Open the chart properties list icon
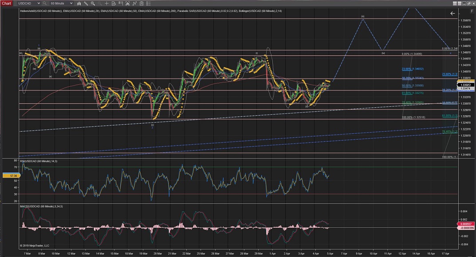 click(x=149, y=4)
